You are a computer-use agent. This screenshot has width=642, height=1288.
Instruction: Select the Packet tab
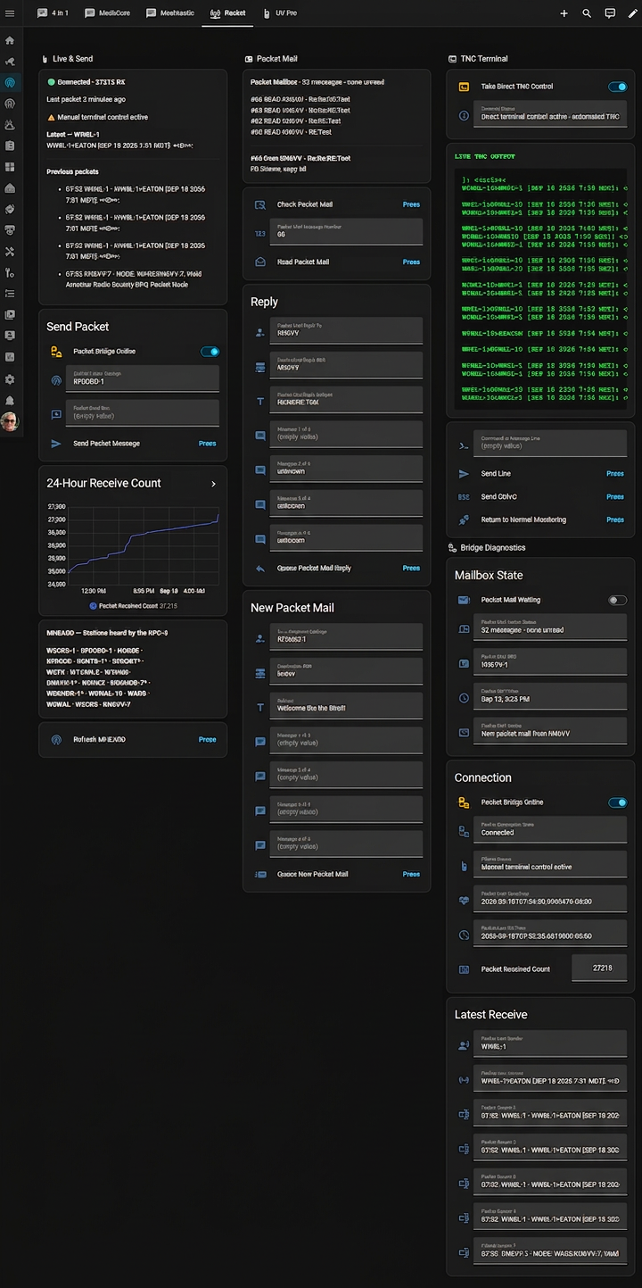tap(228, 13)
